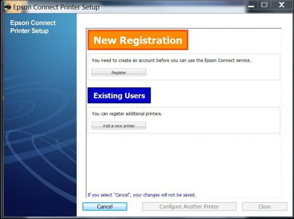The height and width of the screenshot is (219, 294).
Task: Click the Epson printer icon in title bar
Action: click(8, 7)
